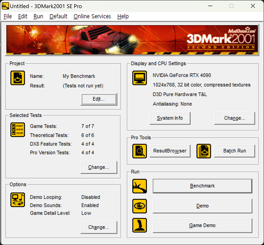Click the Options monitor and music icon
This screenshot has height=245, width=264.
pos(18,200)
